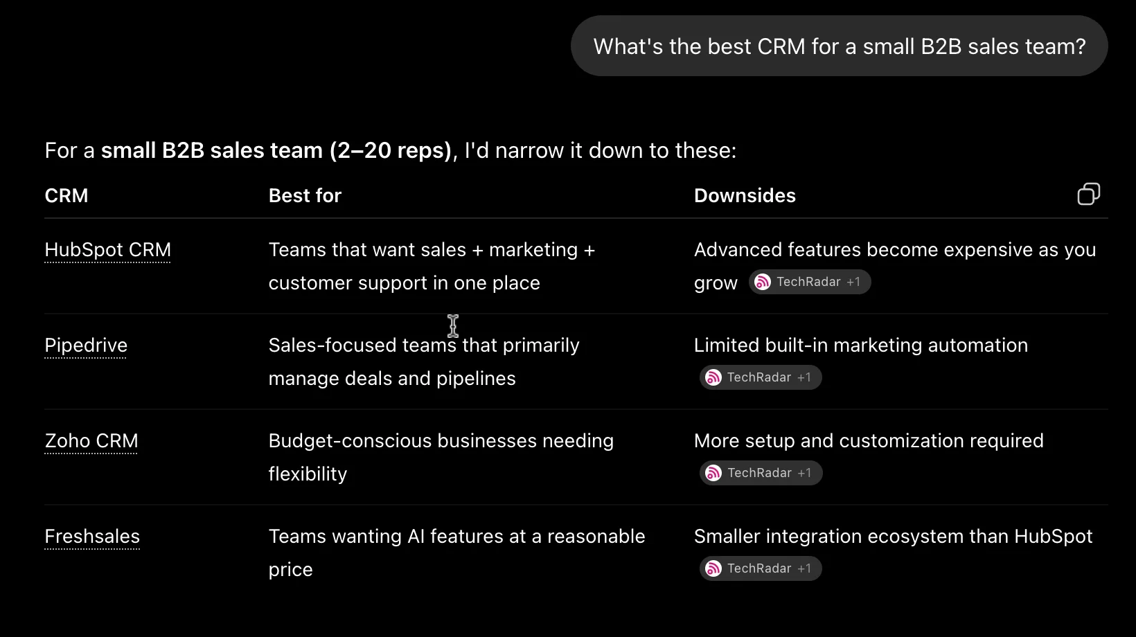Click TechRadar favicon in Freshsales row
This screenshot has height=637, width=1136.
pyautogui.click(x=713, y=568)
